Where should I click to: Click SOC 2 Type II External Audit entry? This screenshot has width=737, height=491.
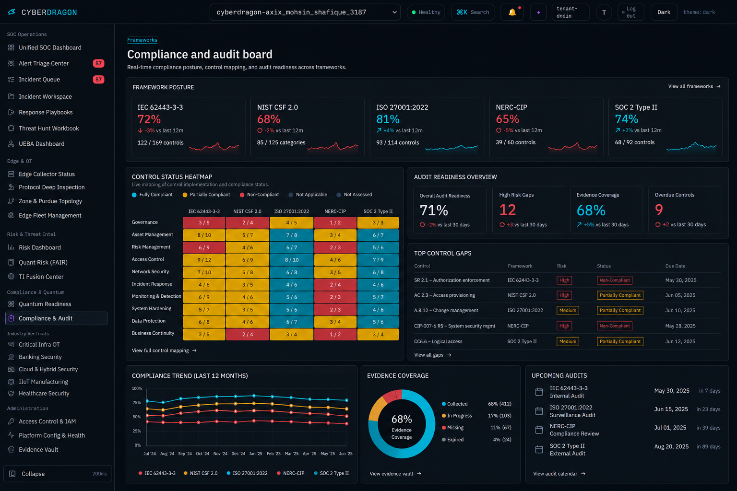point(628,449)
